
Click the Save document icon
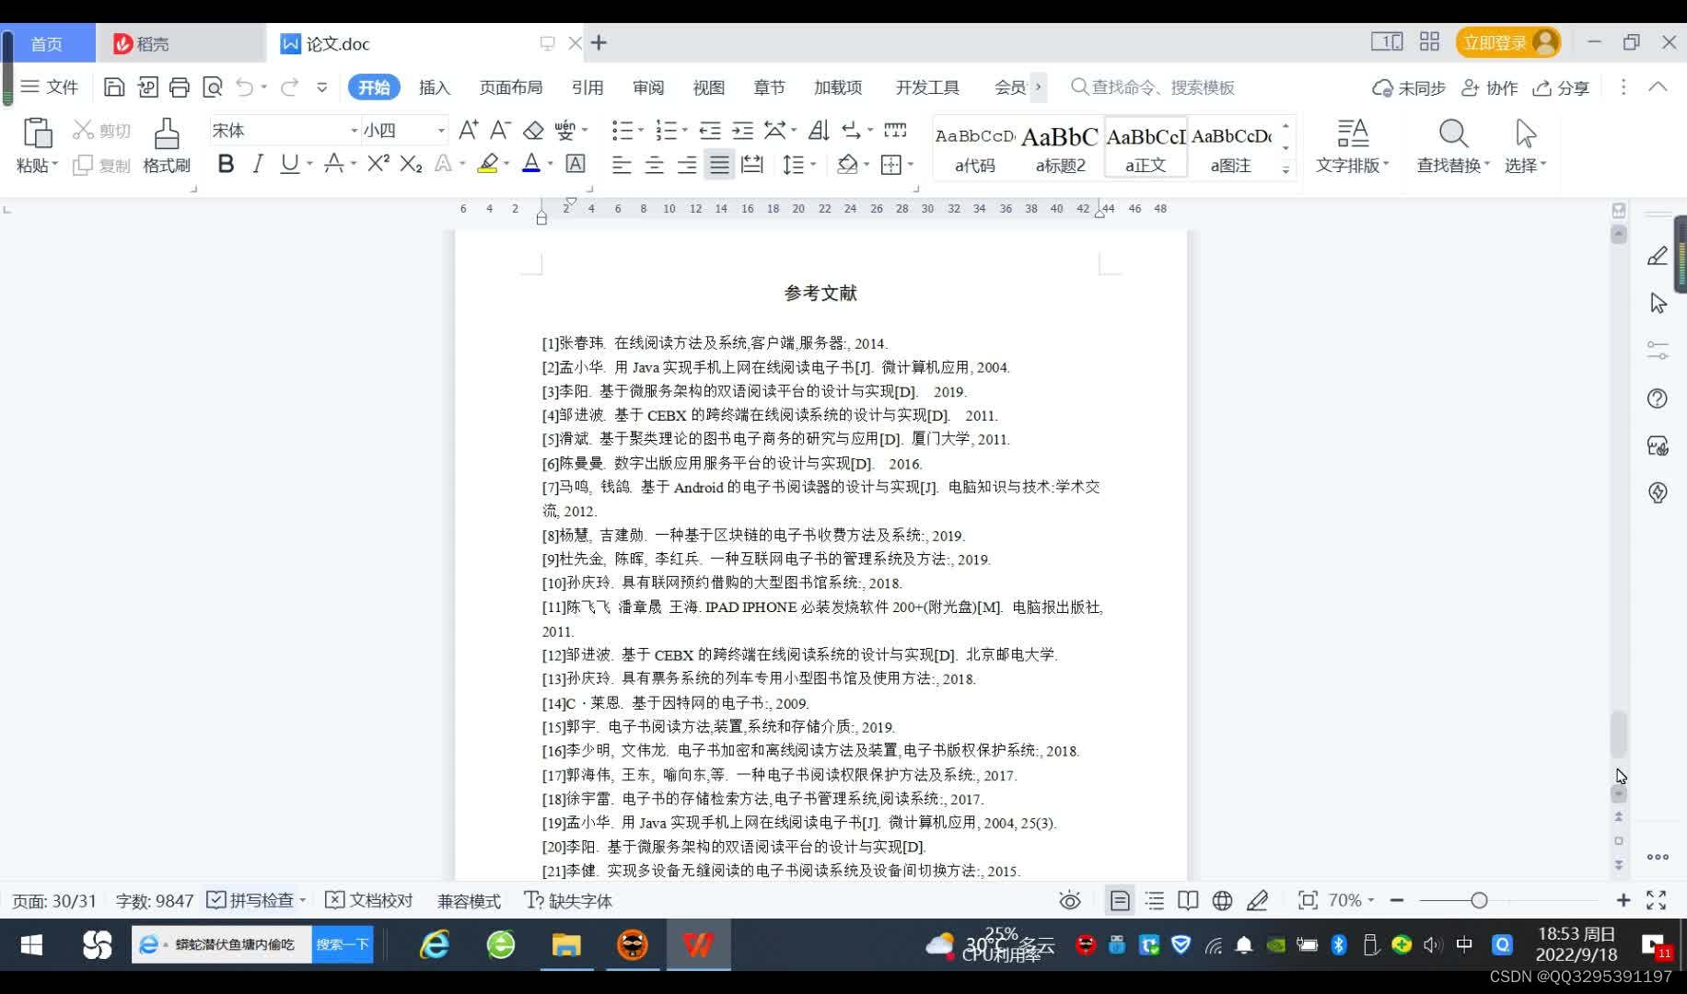(114, 87)
